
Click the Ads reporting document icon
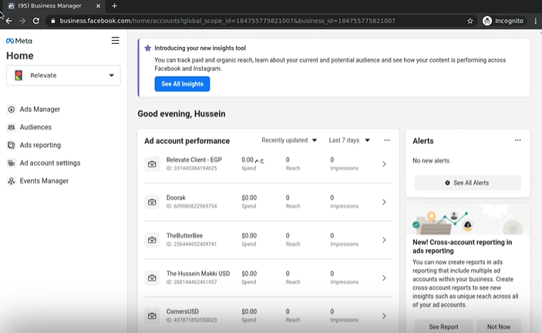pyautogui.click(x=11, y=146)
